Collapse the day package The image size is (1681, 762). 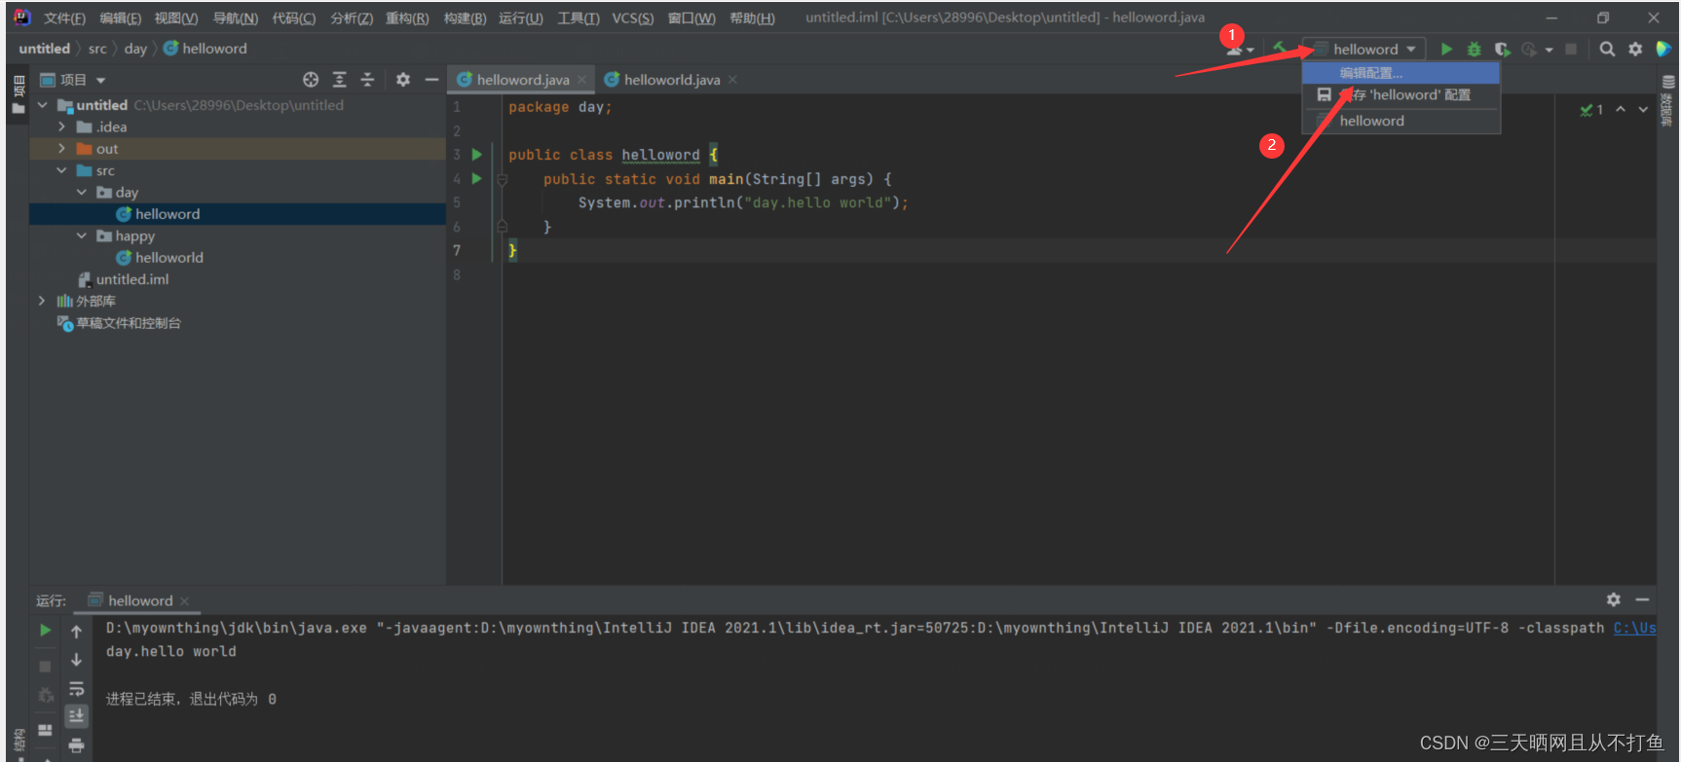pyautogui.click(x=82, y=193)
